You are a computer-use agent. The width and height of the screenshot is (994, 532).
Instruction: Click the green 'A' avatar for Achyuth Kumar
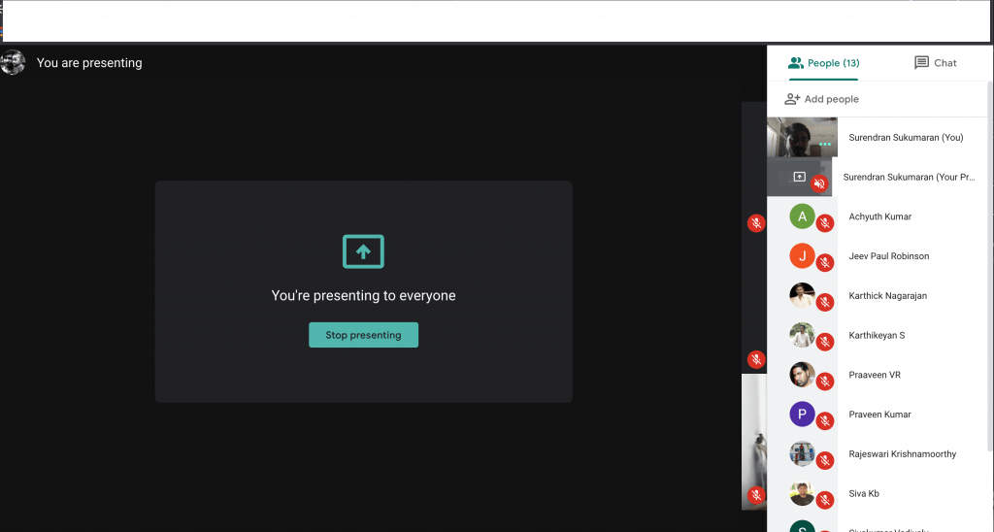click(x=802, y=216)
